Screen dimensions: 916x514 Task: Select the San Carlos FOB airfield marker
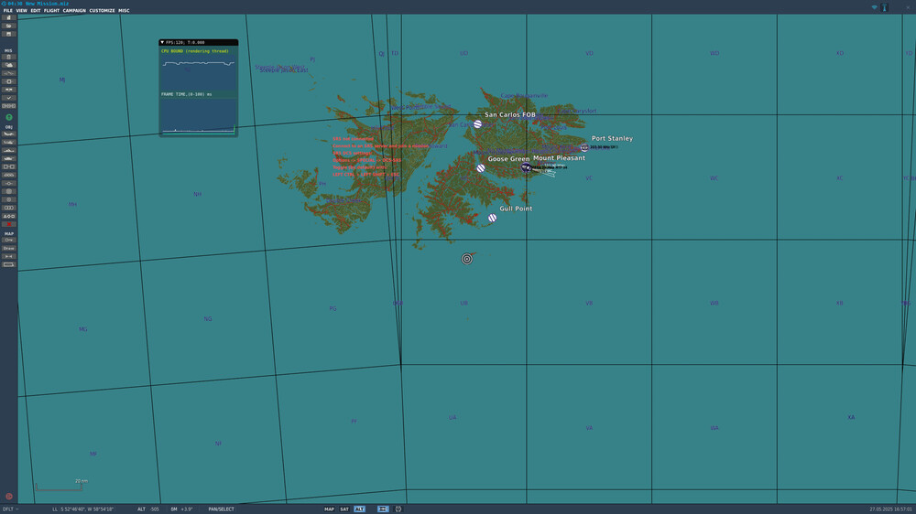coord(478,124)
